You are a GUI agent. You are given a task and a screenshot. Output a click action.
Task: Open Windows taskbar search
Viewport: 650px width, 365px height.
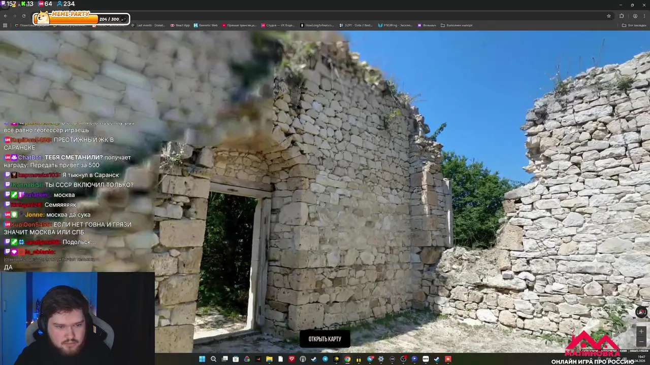click(x=213, y=359)
